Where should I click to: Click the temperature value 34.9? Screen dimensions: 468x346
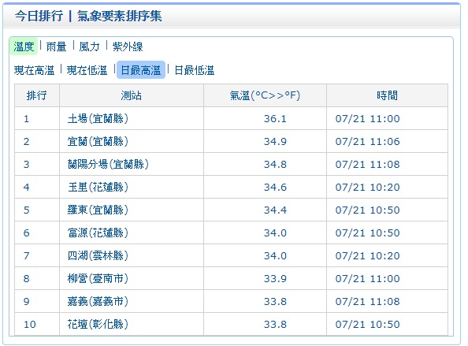(275, 142)
